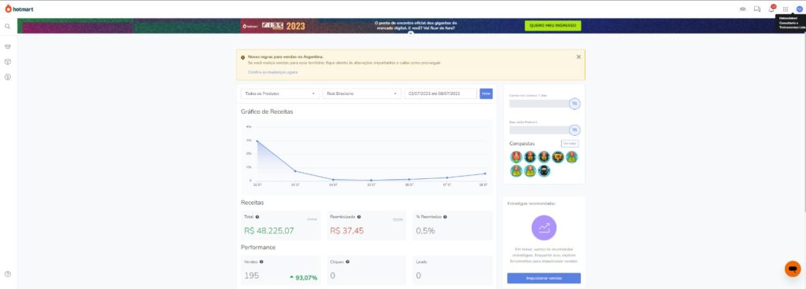This screenshot has height=289, width=806.
Task: Open the apps grid icon in header
Action: coord(786,9)
